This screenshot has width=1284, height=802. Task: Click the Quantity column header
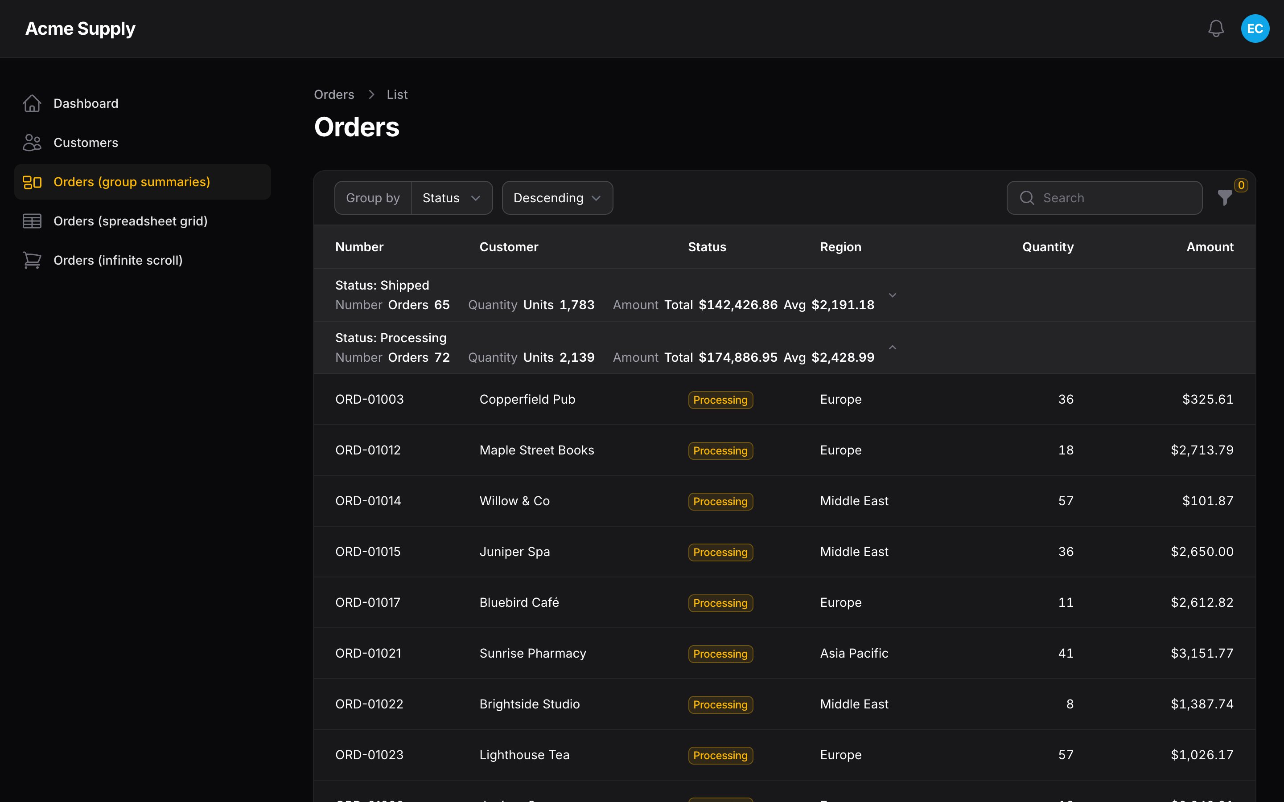pyautogui.click(x=1047, y=247)
